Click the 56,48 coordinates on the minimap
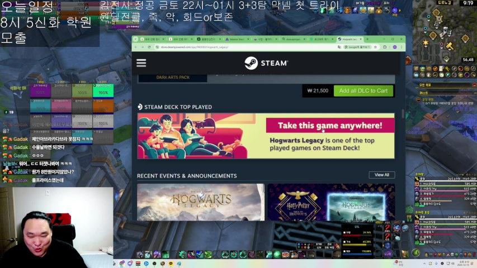Image resolution: width=477 pixels, height=268 pixels. (468, 60)
